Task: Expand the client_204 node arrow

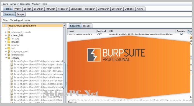Action: click(x=6, y=35)
